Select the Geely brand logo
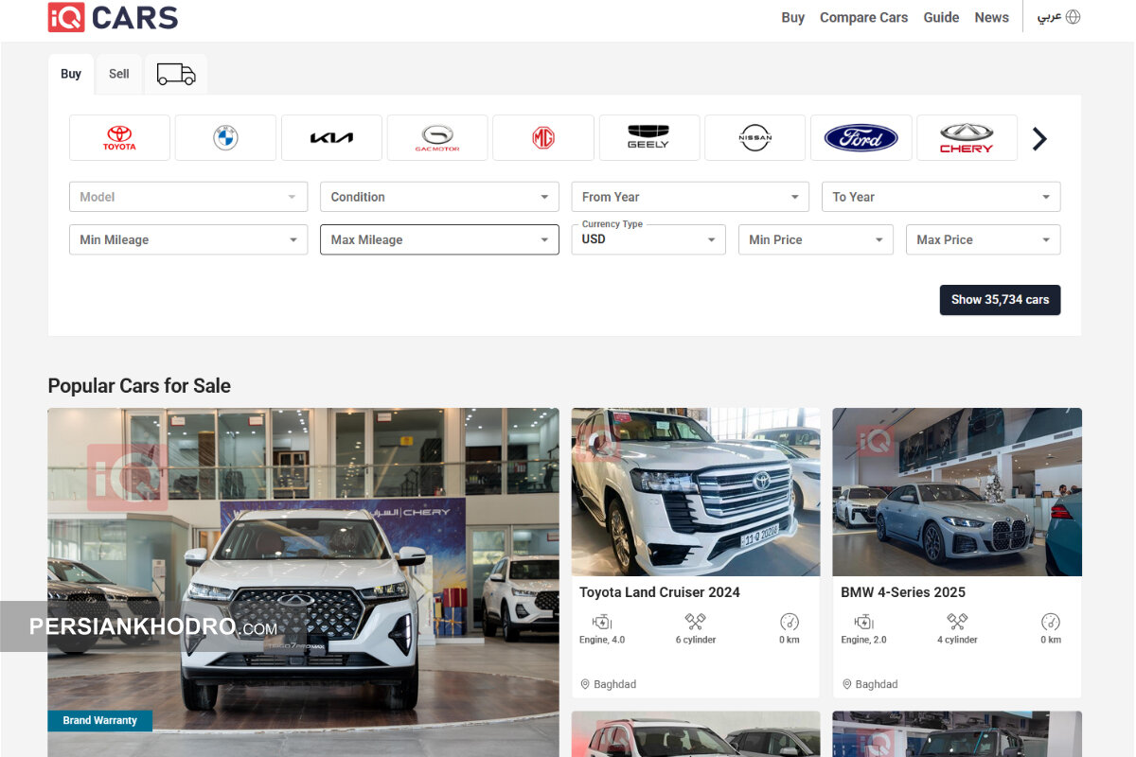The height and width of the screenshot is (757, 1136). [648, 138]
